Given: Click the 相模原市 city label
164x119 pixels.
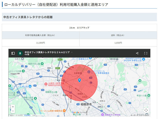Looking at the screenshot, I should click(86, 104).
